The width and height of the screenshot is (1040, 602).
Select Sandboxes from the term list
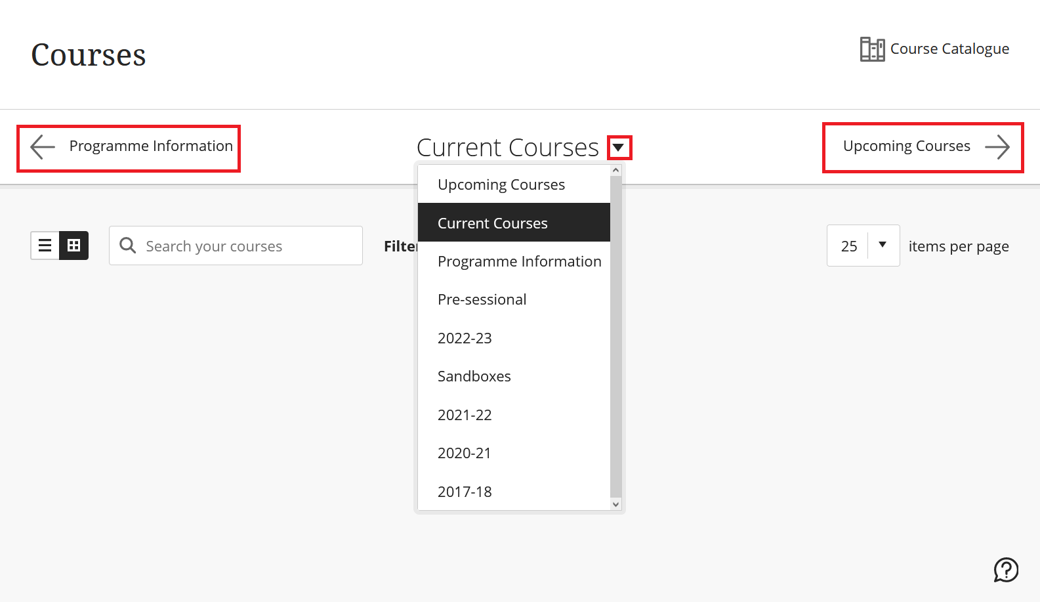click(x=474, y=376)
